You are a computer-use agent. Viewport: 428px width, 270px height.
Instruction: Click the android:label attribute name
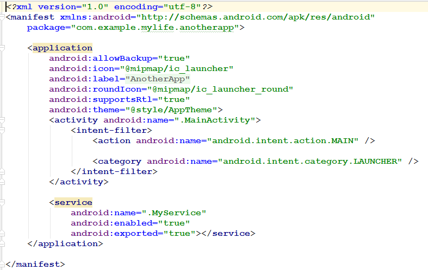[x=84, y=79]
